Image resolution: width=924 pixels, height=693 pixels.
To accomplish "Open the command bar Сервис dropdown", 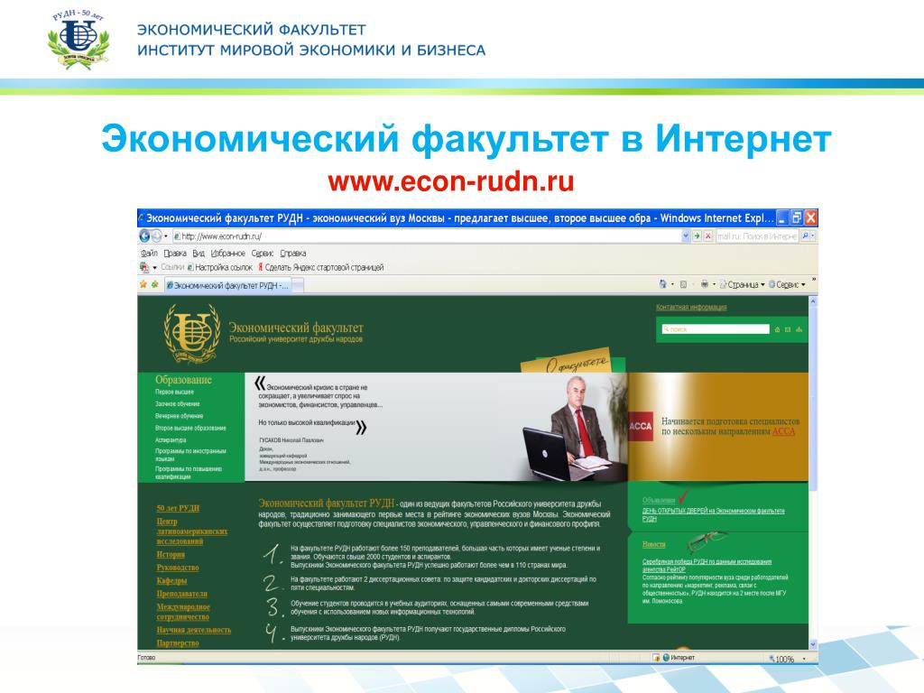I will (x=787, y=284).
